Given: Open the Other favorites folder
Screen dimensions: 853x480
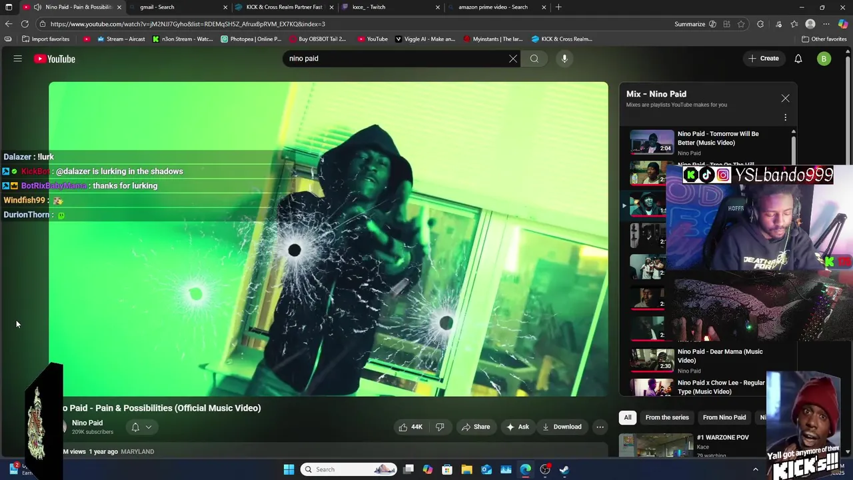Looking at the screenshot, I should point(824,39).
